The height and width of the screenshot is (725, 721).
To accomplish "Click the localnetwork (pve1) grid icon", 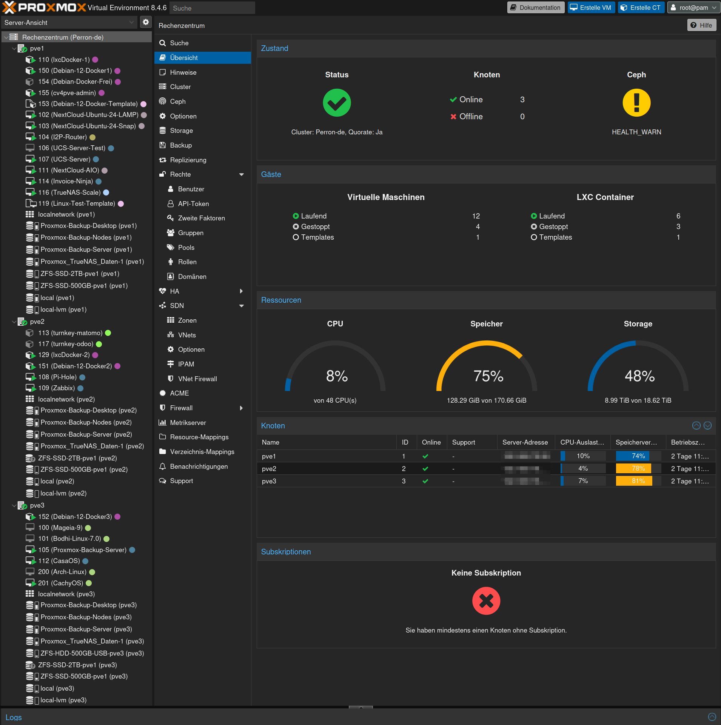I will pyautogui.click(x=30, y=214).
